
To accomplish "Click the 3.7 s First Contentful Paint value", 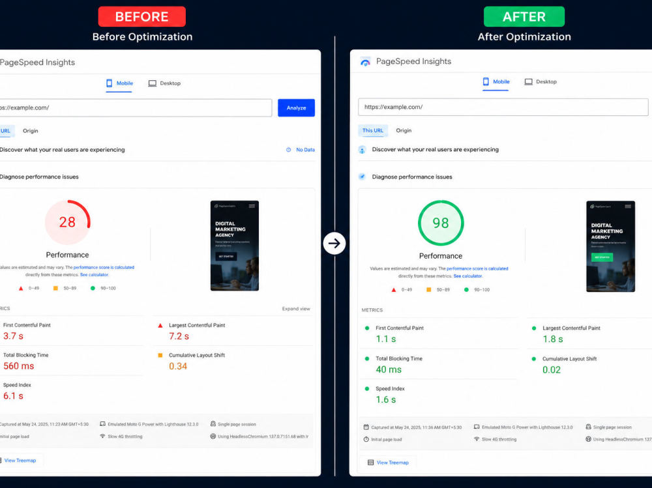I will pyautogui.click(x=13, y=336).
